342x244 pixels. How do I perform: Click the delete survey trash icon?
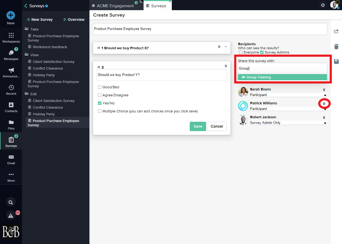pyautogui.click(x=336, y=47)
